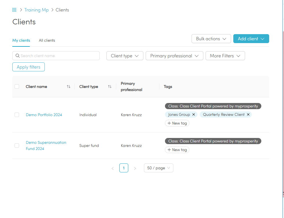This screenshot has width=284, height=218.
Task: Click the Tags column header
Action: click(168, 87)
